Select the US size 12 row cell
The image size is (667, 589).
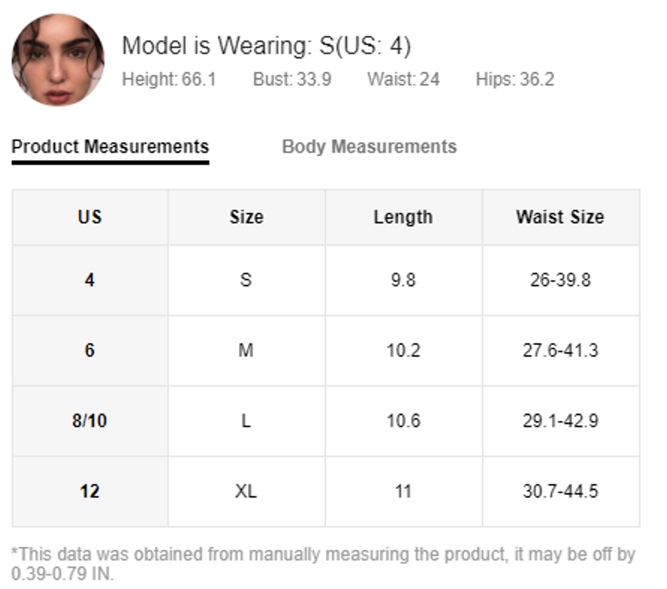(x=90, y=492)
